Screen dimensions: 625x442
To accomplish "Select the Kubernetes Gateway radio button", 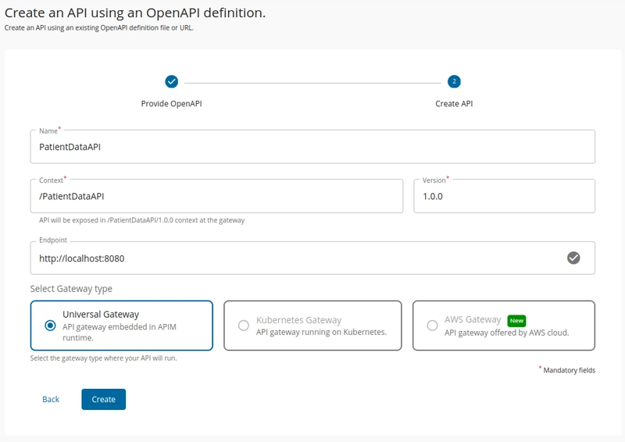I will point(243,326).
